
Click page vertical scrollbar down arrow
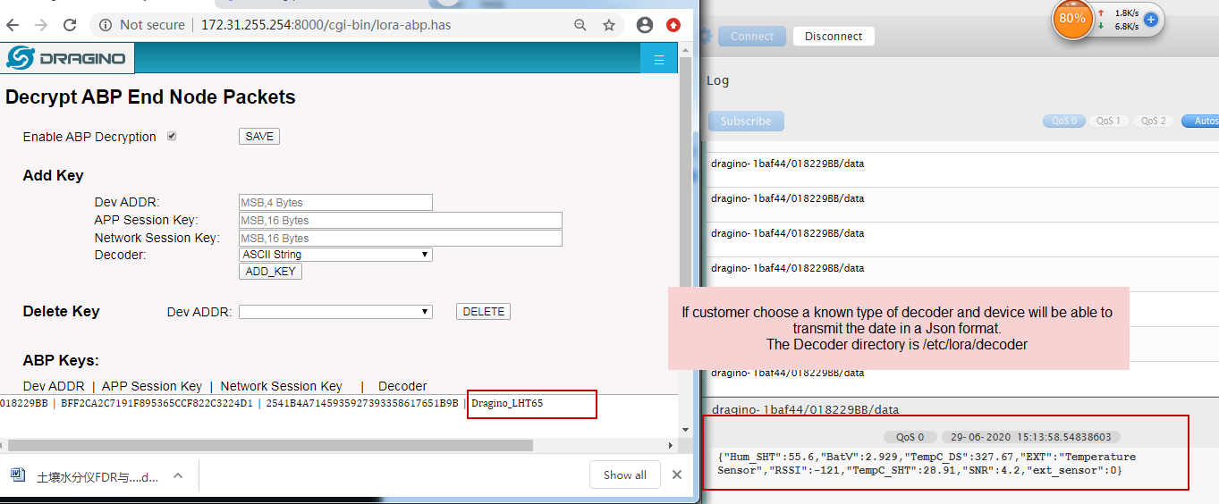pos(686,429)
